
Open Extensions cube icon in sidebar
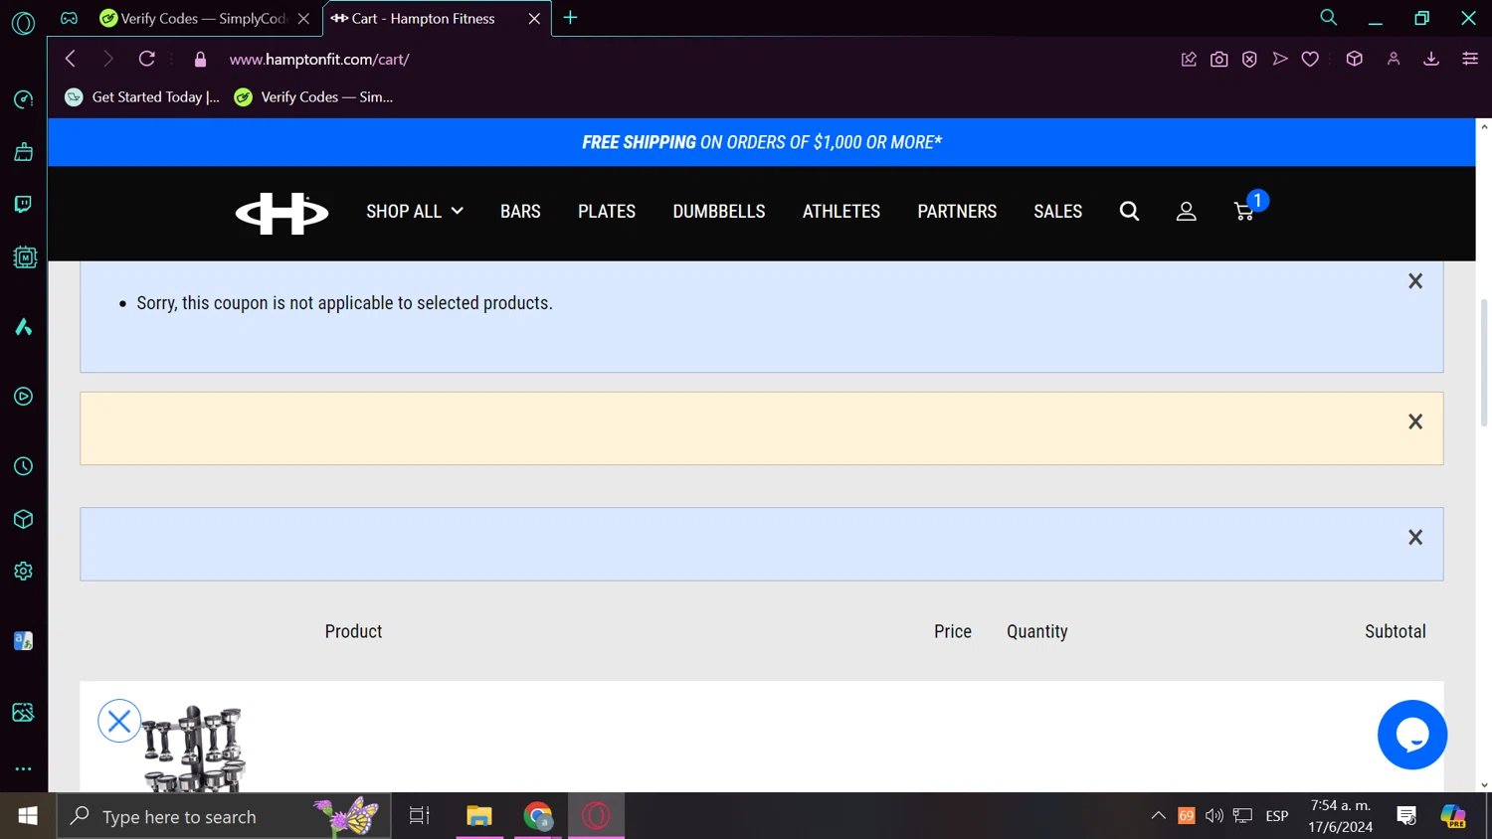tap(23, 519)
